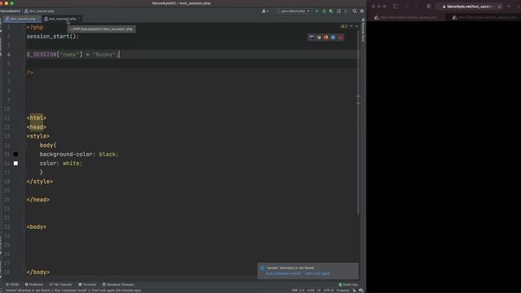Click the <head> tag in the editor

click(36, 127)
